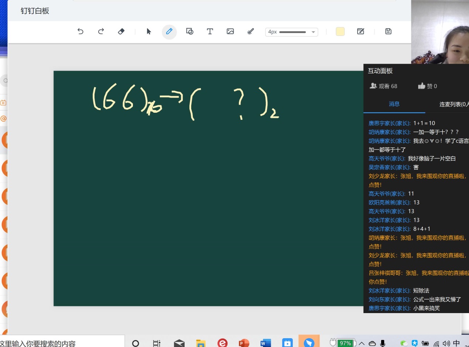Select the text tool
Screen dimensions: 469x347
point(210,32)
